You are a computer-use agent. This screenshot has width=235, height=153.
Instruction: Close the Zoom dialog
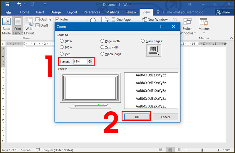pos(173,27)
